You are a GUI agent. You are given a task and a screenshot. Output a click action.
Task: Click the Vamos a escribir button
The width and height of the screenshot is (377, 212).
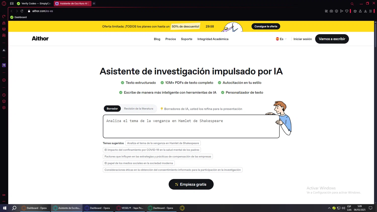[332, 39]
